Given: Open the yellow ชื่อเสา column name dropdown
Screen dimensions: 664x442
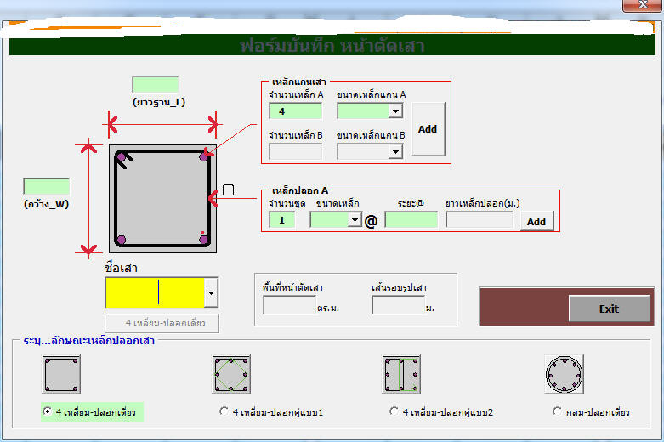Looking at the screenshot, I should 211,293.
